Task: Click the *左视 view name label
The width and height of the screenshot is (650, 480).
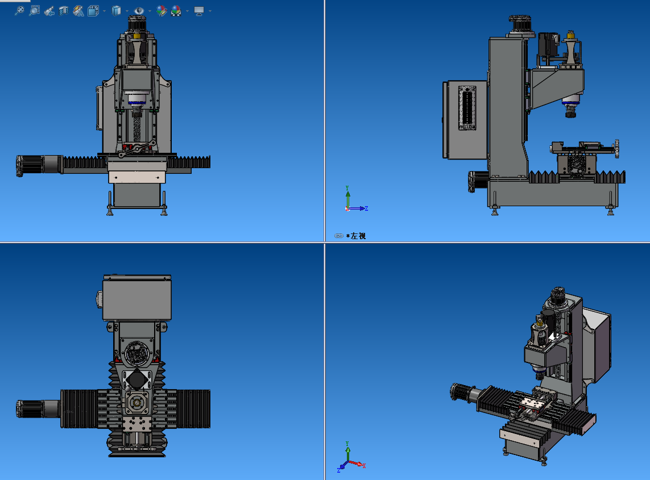Action: coord(356,236)
